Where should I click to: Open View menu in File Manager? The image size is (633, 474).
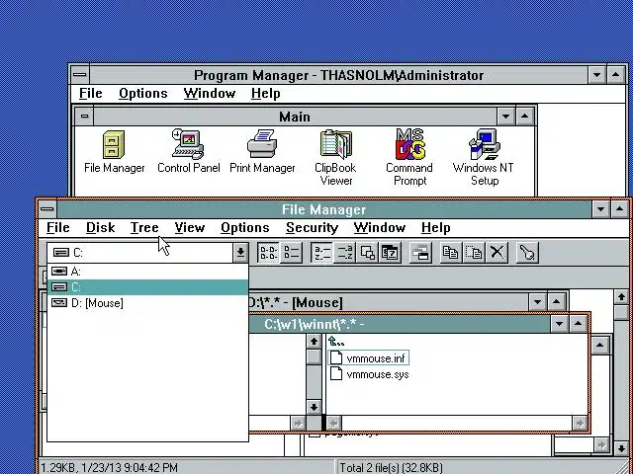click(189, 228)
